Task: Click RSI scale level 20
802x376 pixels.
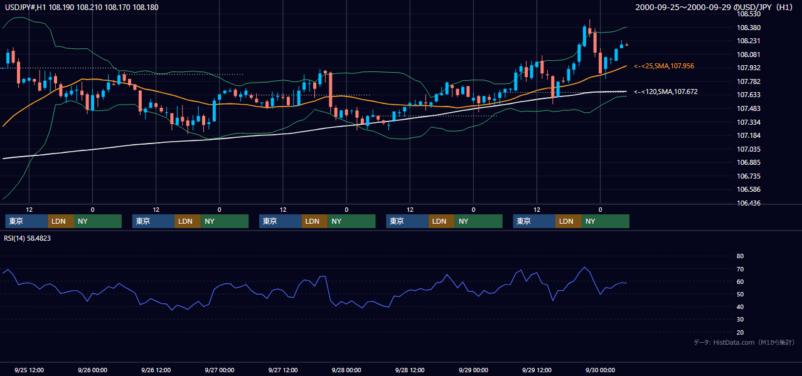Action: pyautogui.click(x=740, y=332)
